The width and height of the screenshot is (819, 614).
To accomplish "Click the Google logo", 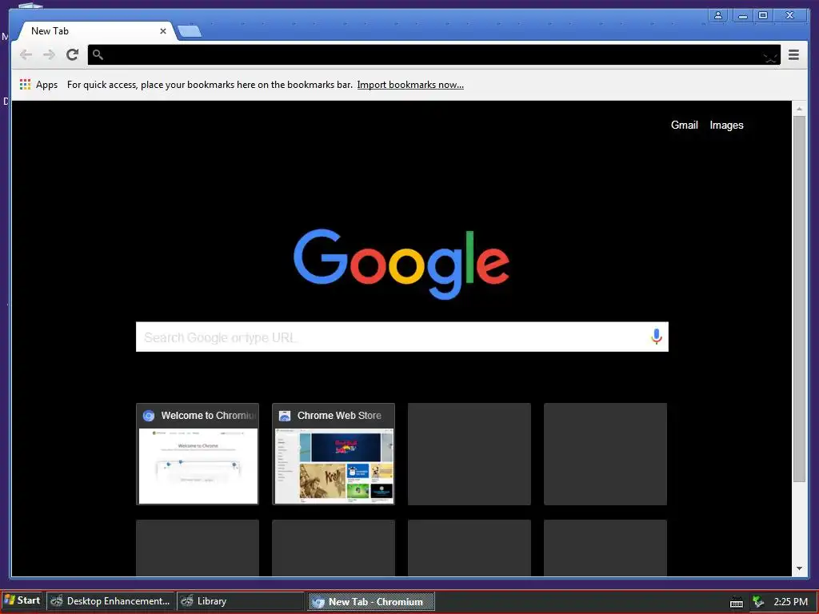I will tap(402, 264).
